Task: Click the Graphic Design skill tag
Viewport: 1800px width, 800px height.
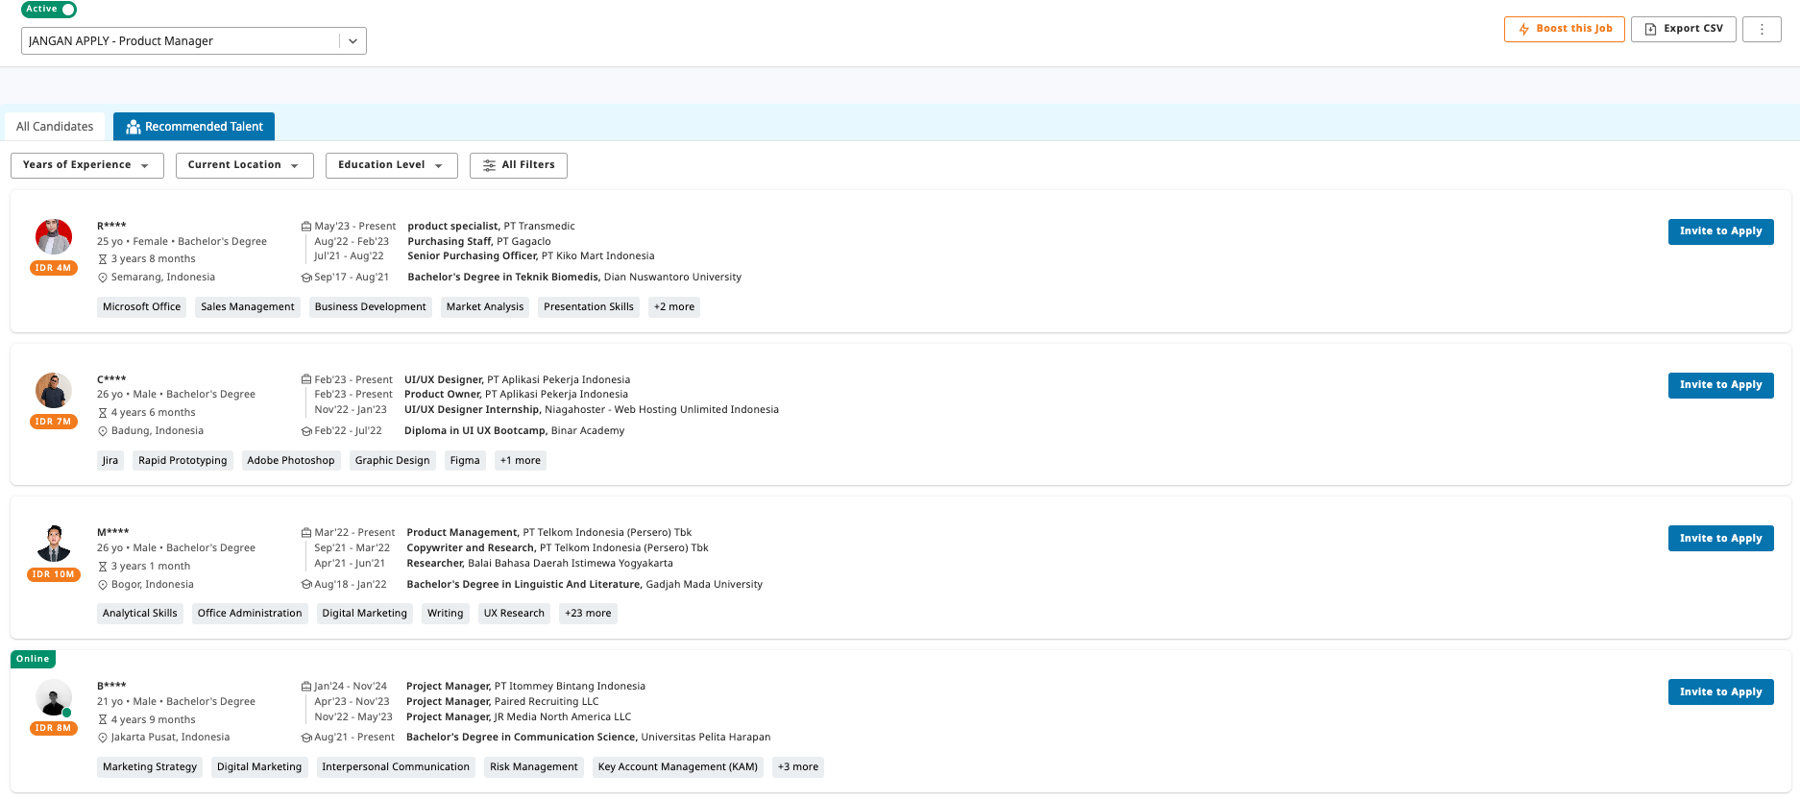Action: coord(393,461)
